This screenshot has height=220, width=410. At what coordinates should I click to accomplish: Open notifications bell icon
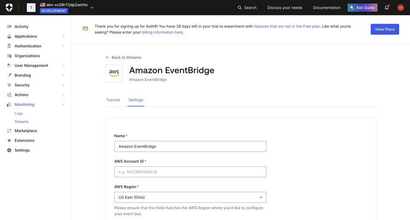387,7
